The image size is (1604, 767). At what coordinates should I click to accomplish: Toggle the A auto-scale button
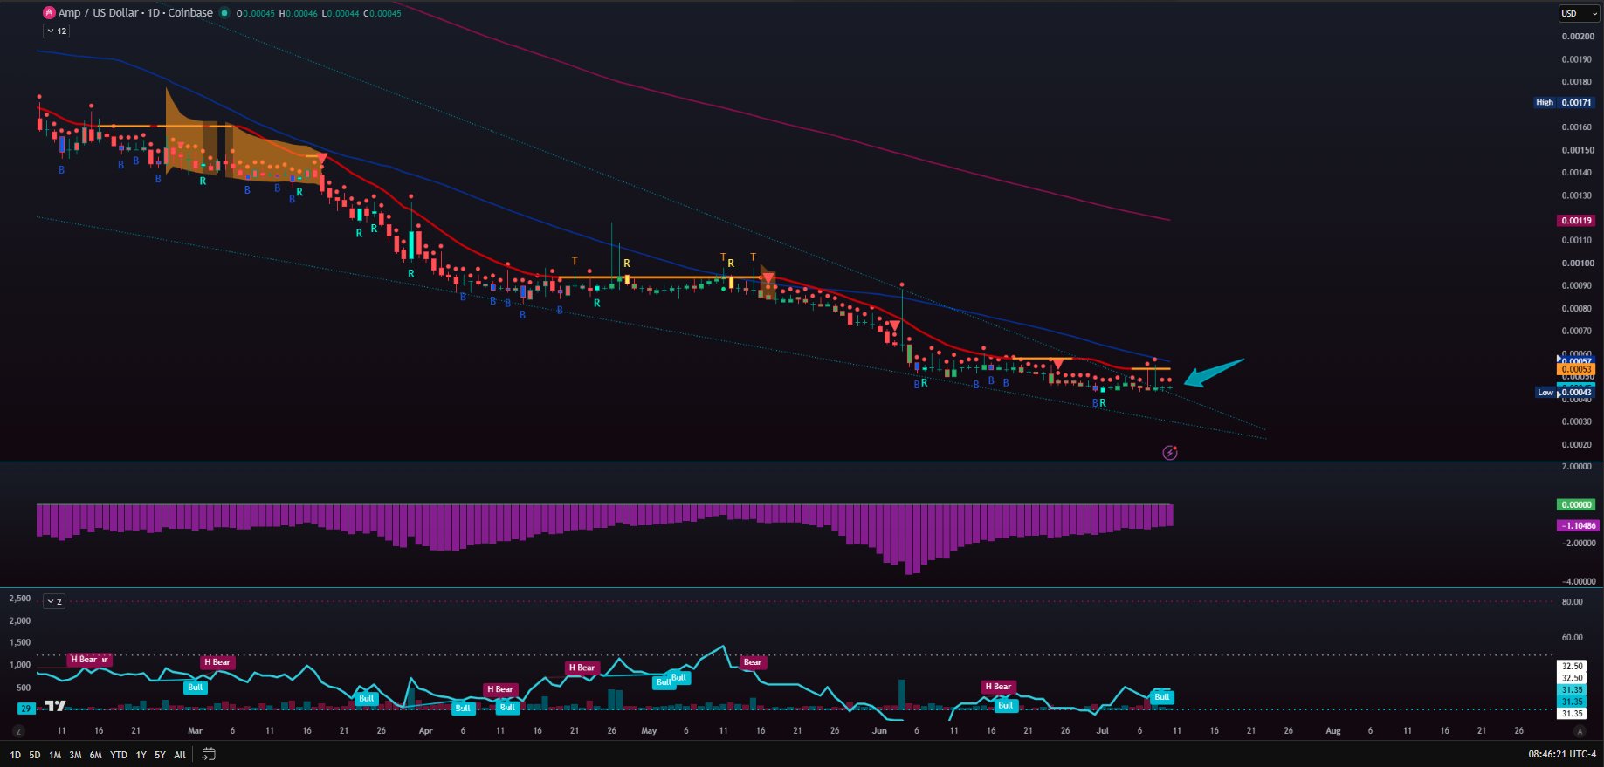coord(1579,731)
